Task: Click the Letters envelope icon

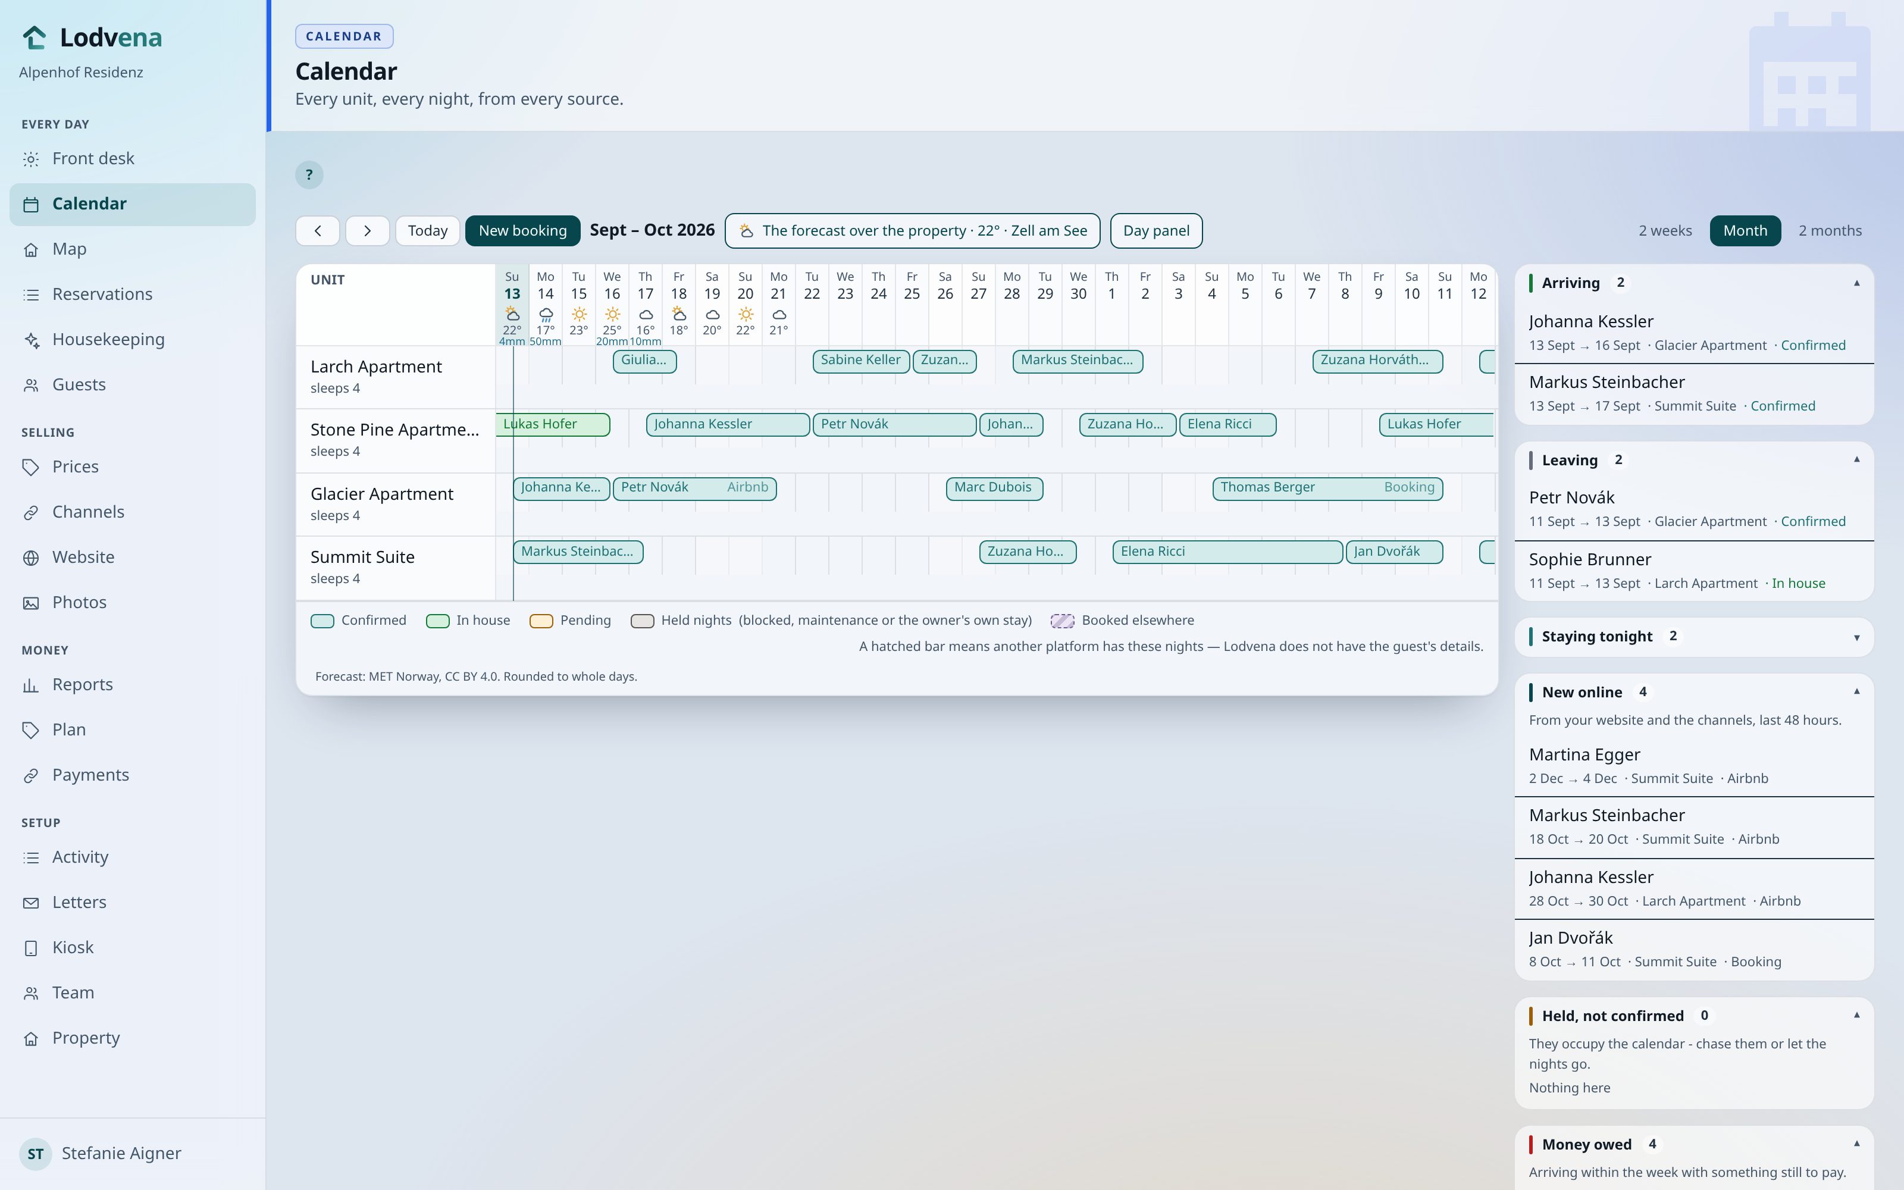Action: [x=31, y=903]
